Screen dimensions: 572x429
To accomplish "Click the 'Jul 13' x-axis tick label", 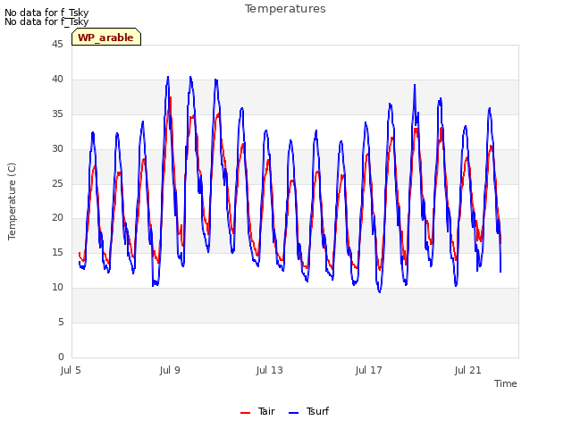I will coord(269,370).
